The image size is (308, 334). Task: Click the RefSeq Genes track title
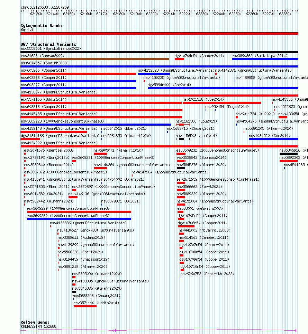pos(35,322)
